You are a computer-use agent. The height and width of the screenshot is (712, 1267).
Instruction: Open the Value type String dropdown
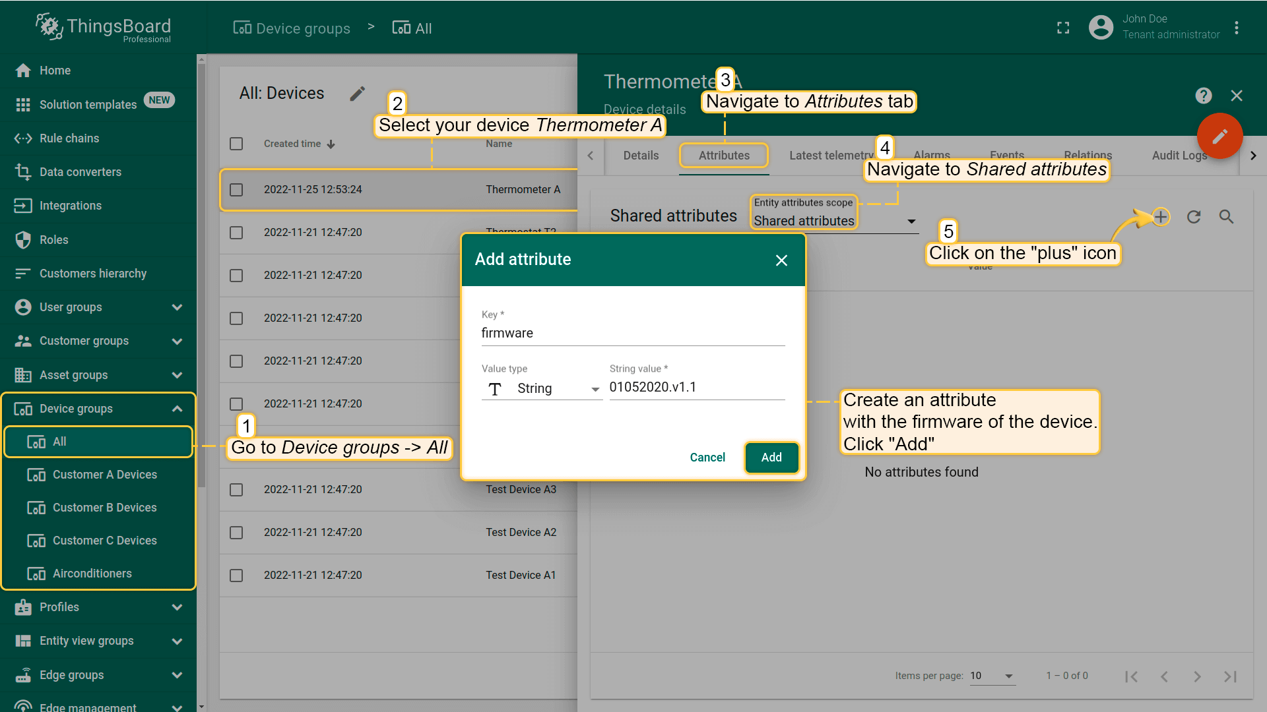[542, 389]
